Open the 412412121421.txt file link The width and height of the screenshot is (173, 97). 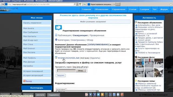[x=68, y=58]
